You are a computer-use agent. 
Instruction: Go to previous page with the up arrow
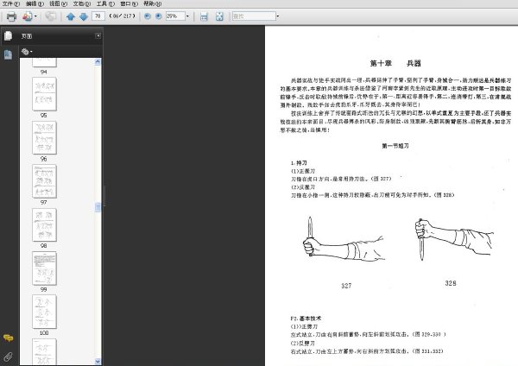(x=71, y=16)
